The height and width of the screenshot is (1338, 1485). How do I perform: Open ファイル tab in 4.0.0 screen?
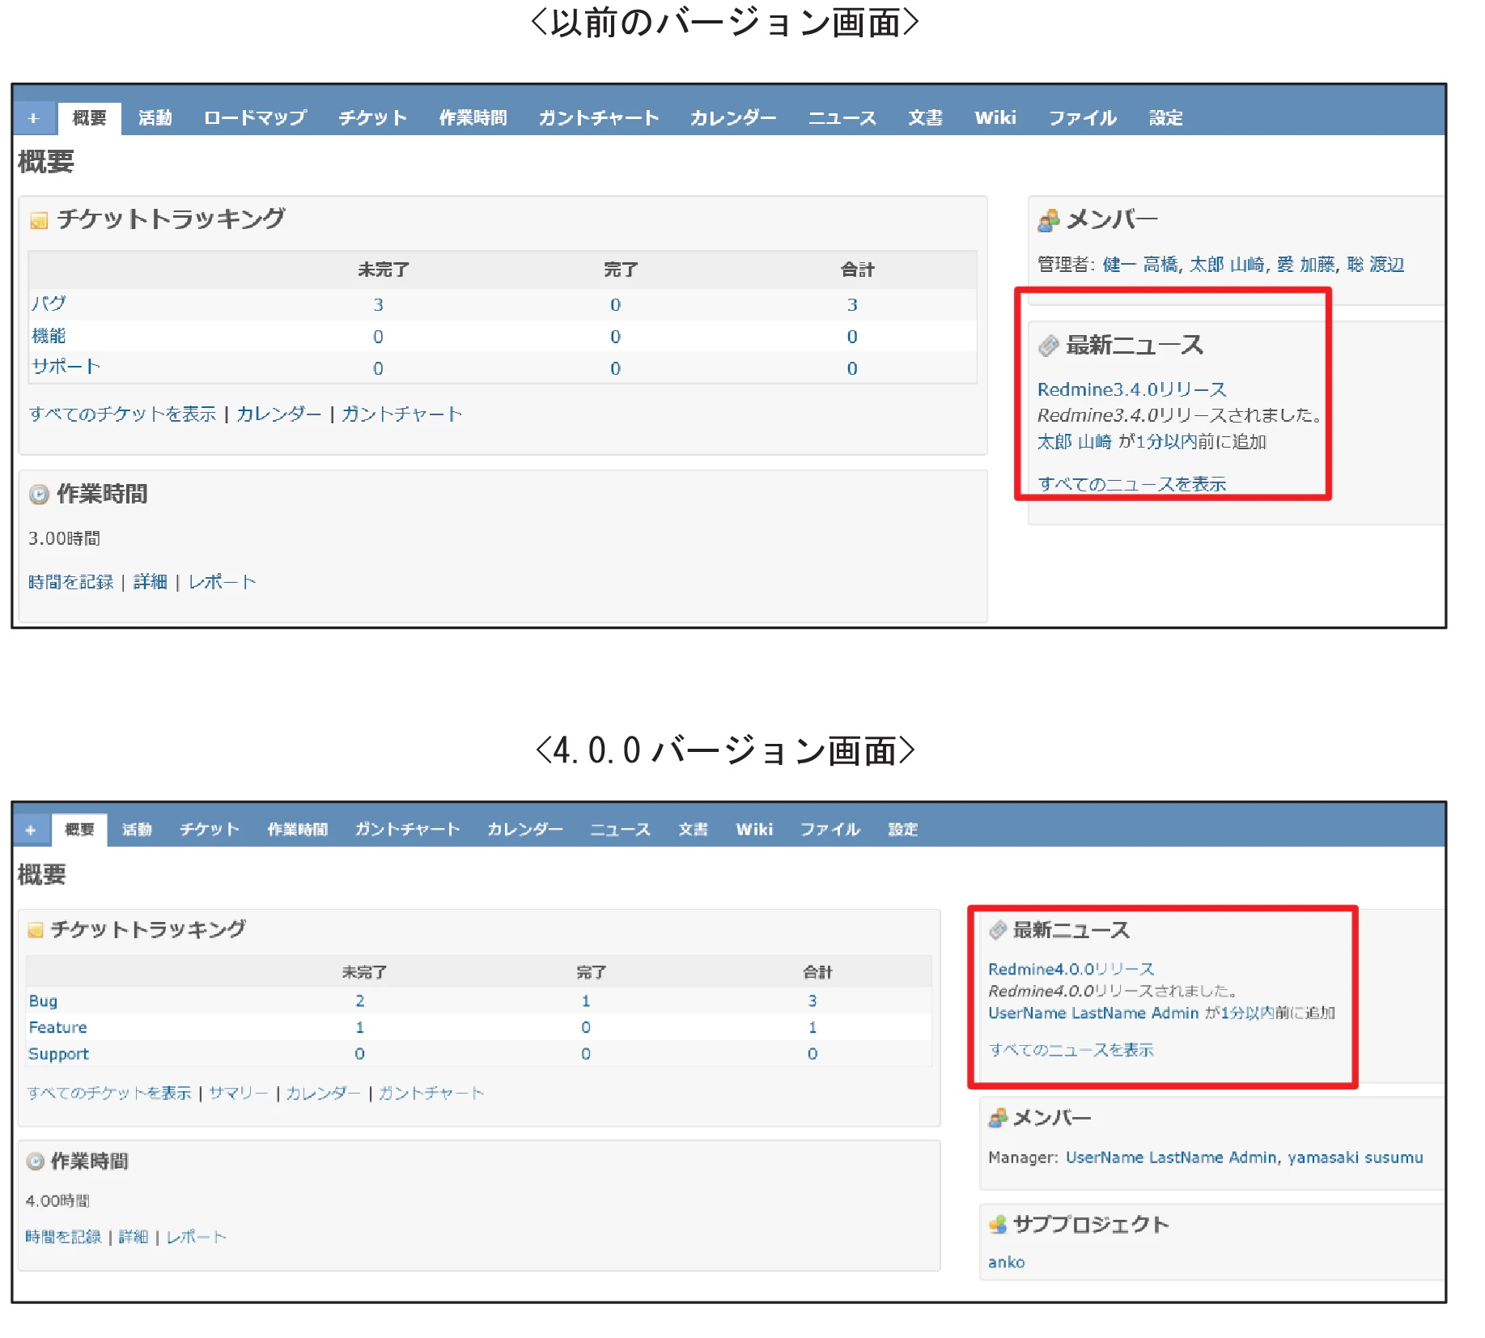[829, 830]
